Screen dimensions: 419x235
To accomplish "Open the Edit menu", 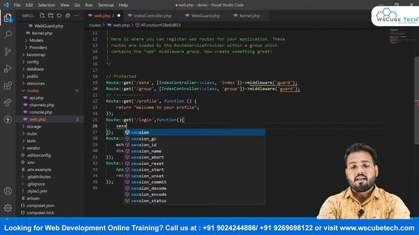I will point(29,5).
